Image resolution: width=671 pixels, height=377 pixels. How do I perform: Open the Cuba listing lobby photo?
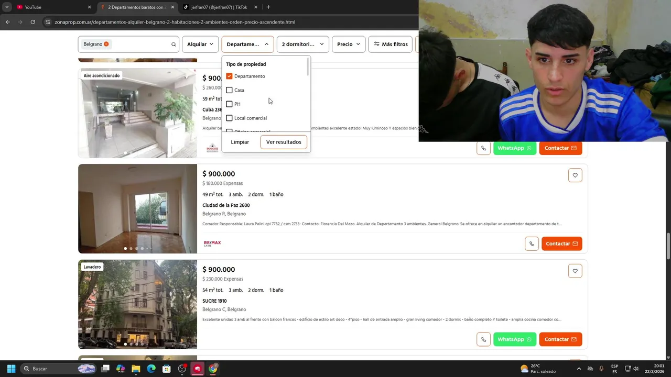137,113
